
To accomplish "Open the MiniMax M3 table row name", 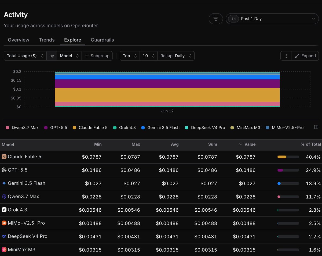I will point(22,250).
